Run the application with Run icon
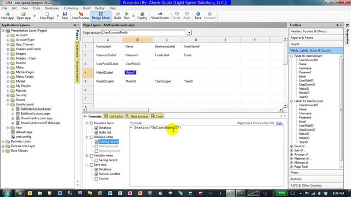 127,16
